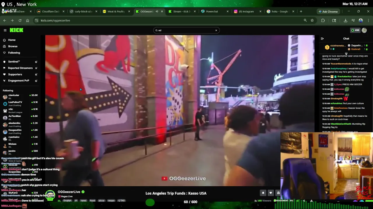The height and width of the screenshot is (209, 373).
Task: Open Browse in sidebar
Action: click(x=13, y=46)
